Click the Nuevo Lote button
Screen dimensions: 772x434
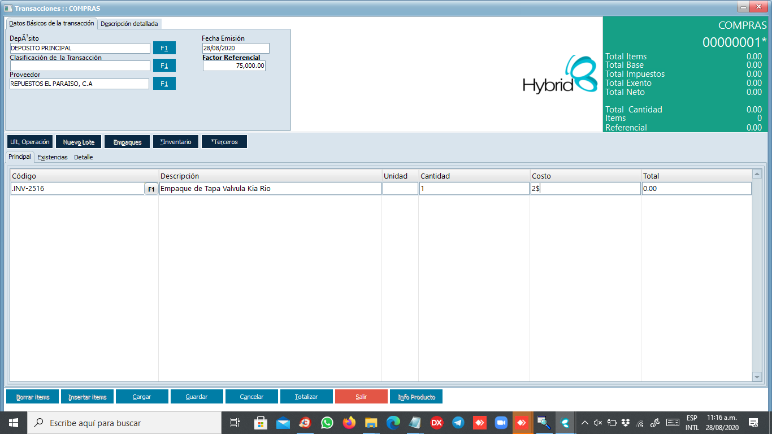point(79,142)
